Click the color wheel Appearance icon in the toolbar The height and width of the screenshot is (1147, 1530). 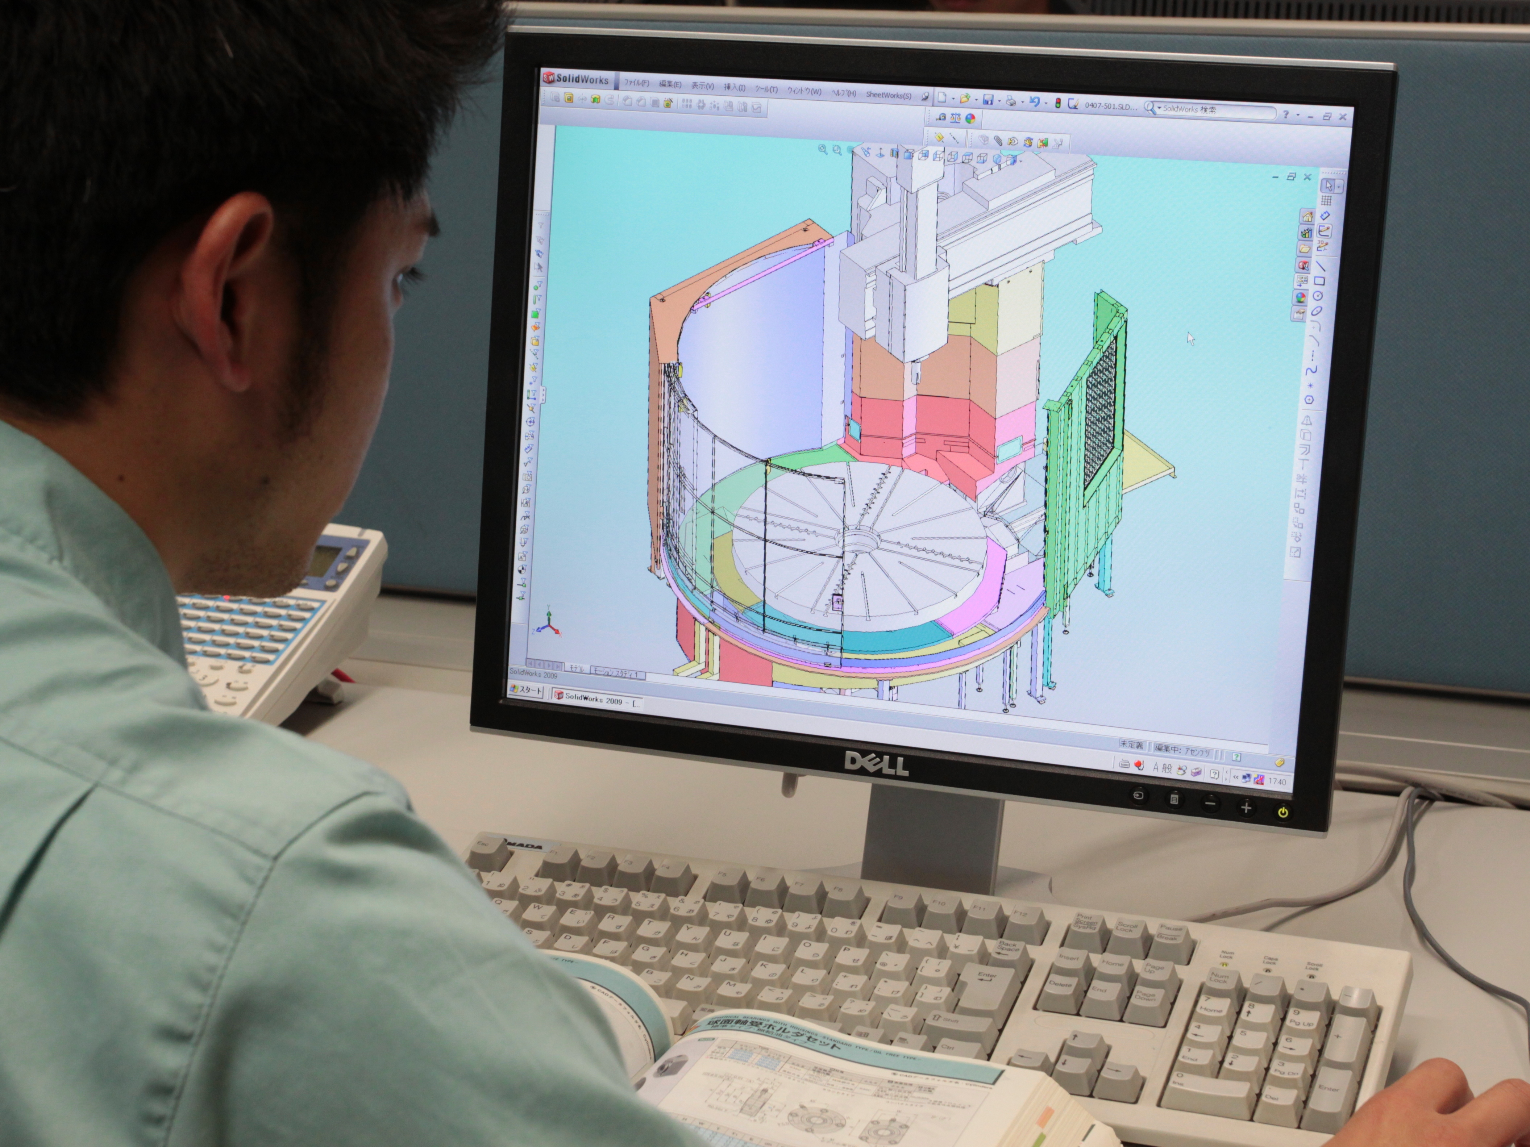pyautogui.click(x=970, y=119)
